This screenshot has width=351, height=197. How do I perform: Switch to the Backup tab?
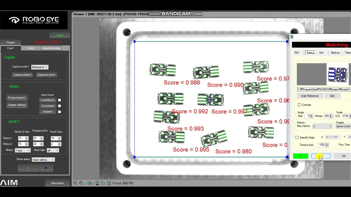click(x=335, y=53)
